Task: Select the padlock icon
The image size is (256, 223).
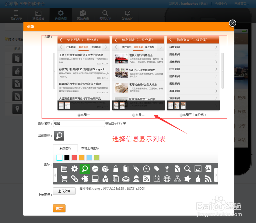Action: click(x=116, y=169)
